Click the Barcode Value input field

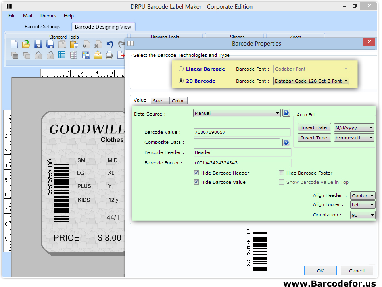242,132
